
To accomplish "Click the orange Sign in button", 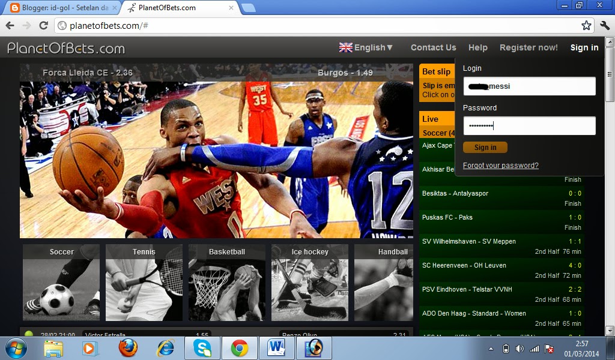I will tap(485, 147).
